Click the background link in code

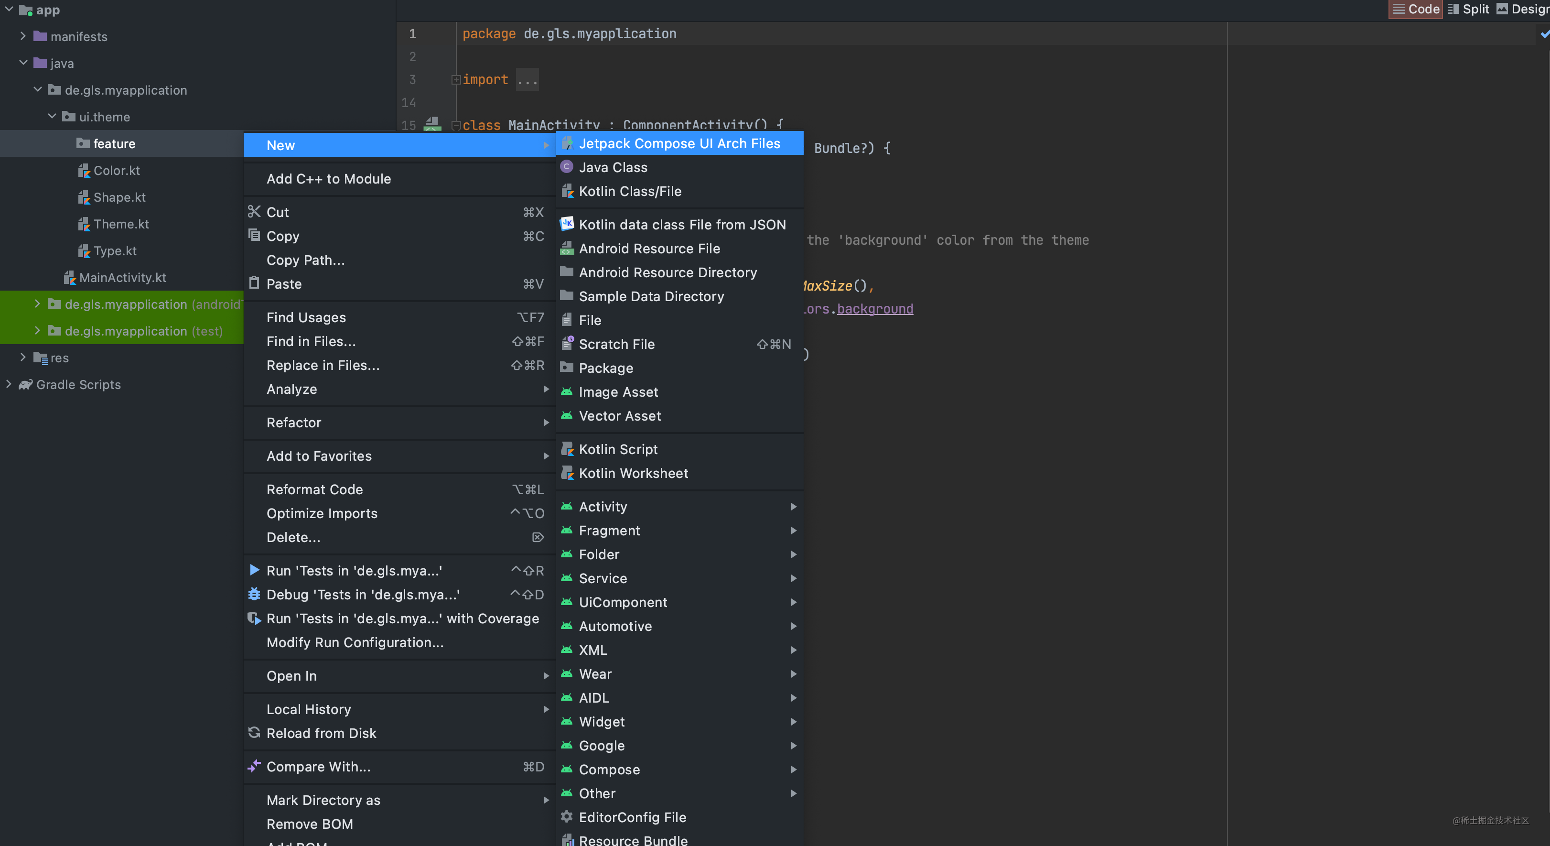point(874,309)
